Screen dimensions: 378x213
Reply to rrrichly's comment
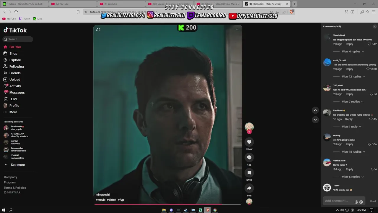tap(349, 144)
